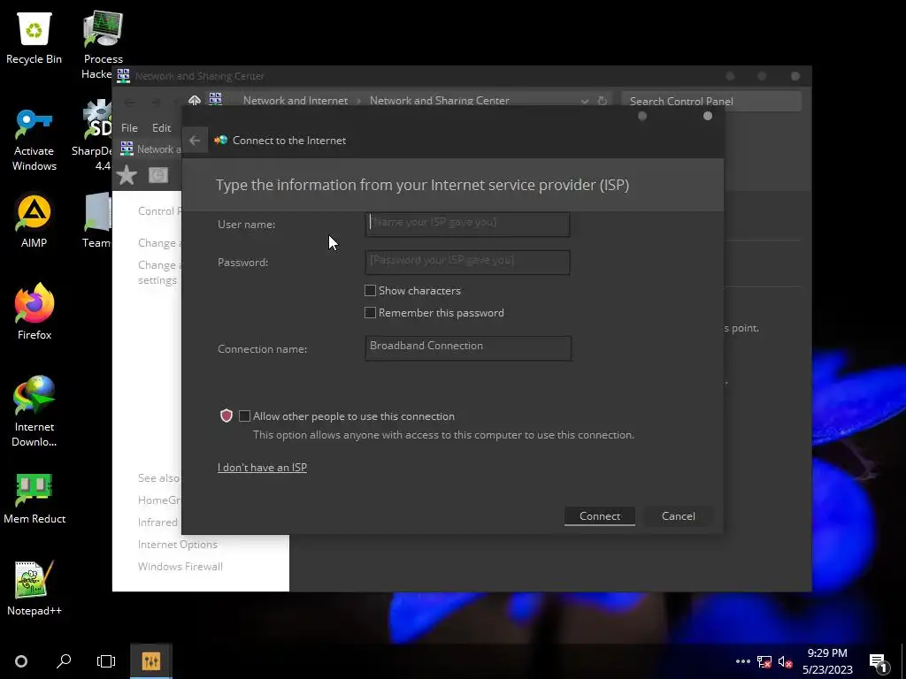Click the Control Panel icon in the address bar

[x=215, y=99]
